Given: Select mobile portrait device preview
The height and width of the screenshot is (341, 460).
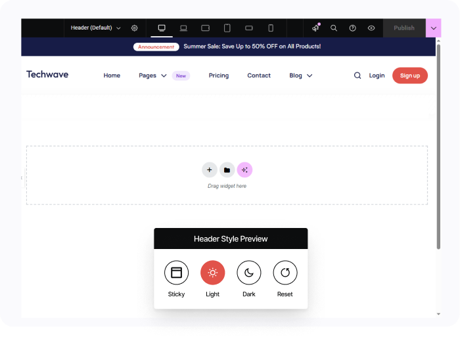Looking at the screenshot, I should (x=270, y=28).
